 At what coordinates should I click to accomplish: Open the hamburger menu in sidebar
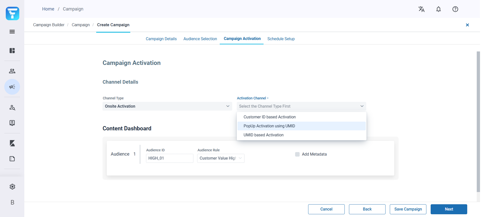[12, 32]
